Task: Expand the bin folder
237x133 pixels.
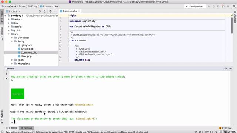Action: pos(9,23)
